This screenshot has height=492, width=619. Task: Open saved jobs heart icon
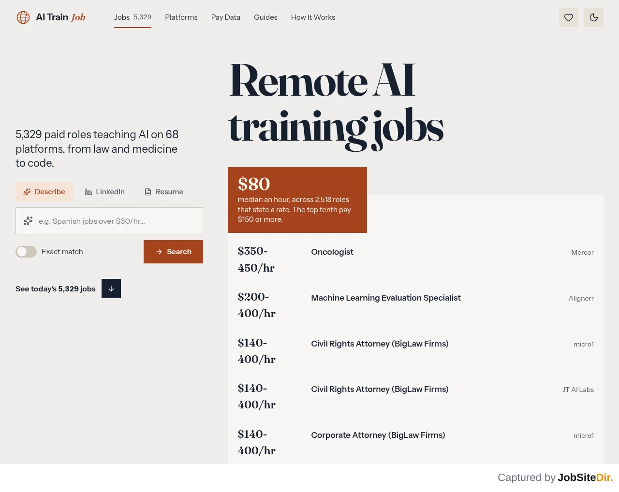pyautogui.click(x=569, y=17)
